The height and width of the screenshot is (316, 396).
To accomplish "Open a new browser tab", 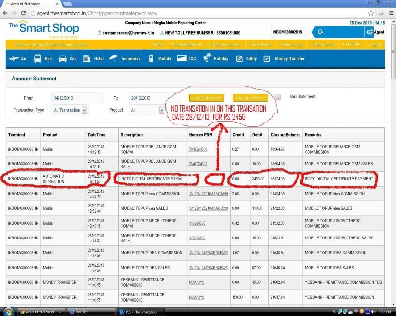I will click(67, 4).
